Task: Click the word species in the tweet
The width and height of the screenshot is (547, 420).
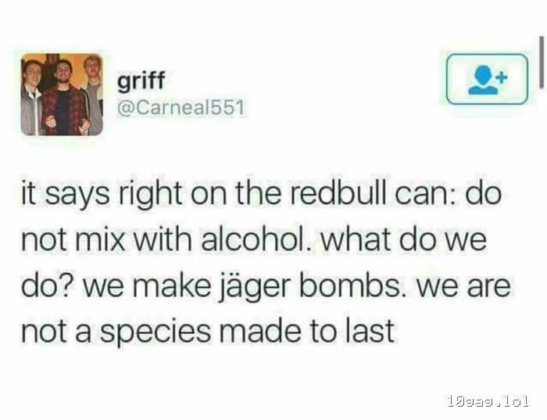Action: [156, 332]
